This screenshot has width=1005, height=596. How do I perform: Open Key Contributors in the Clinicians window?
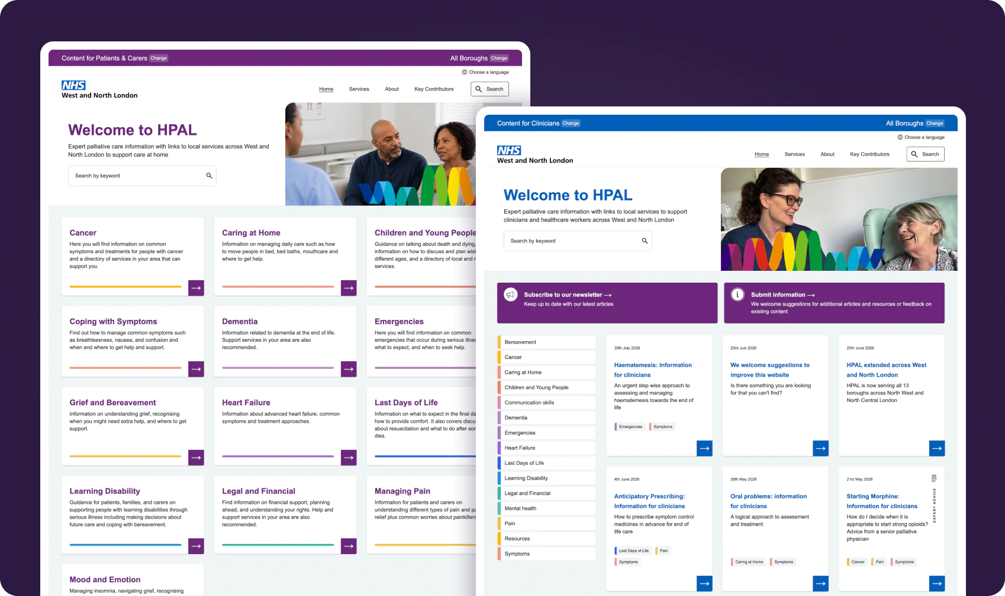point(869,154)
